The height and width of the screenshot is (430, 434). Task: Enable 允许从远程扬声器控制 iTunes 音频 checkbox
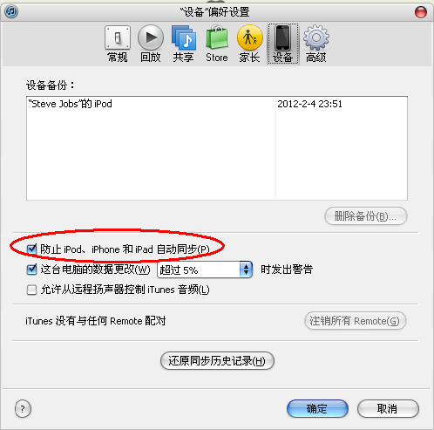point(31,290)
